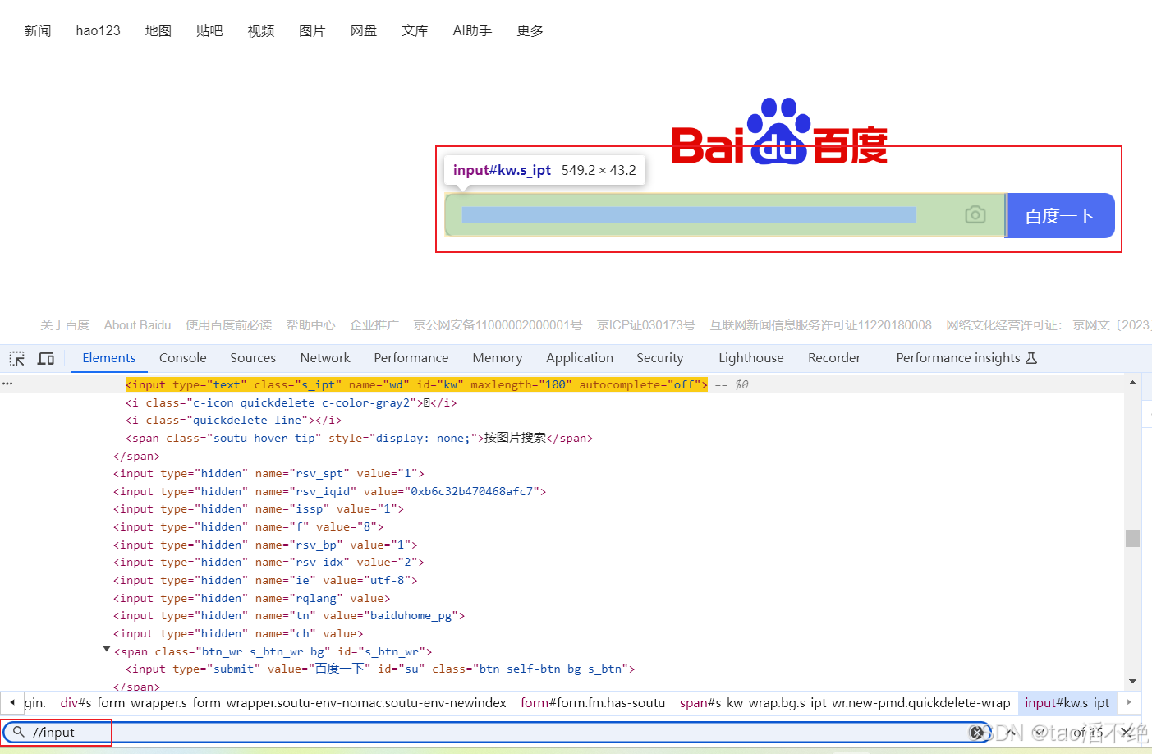Open the Network tab
The width and height of the screenshot is (1152, 754).
click(x=325, y=358)
